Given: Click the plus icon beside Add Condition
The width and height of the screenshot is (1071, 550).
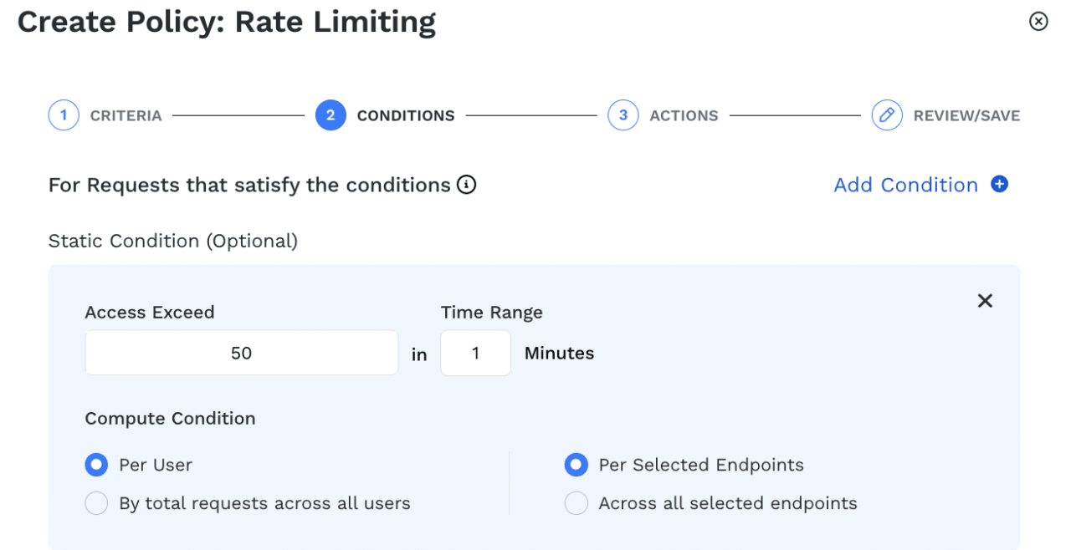Looking at the screenshot, I should point(1000,184).
